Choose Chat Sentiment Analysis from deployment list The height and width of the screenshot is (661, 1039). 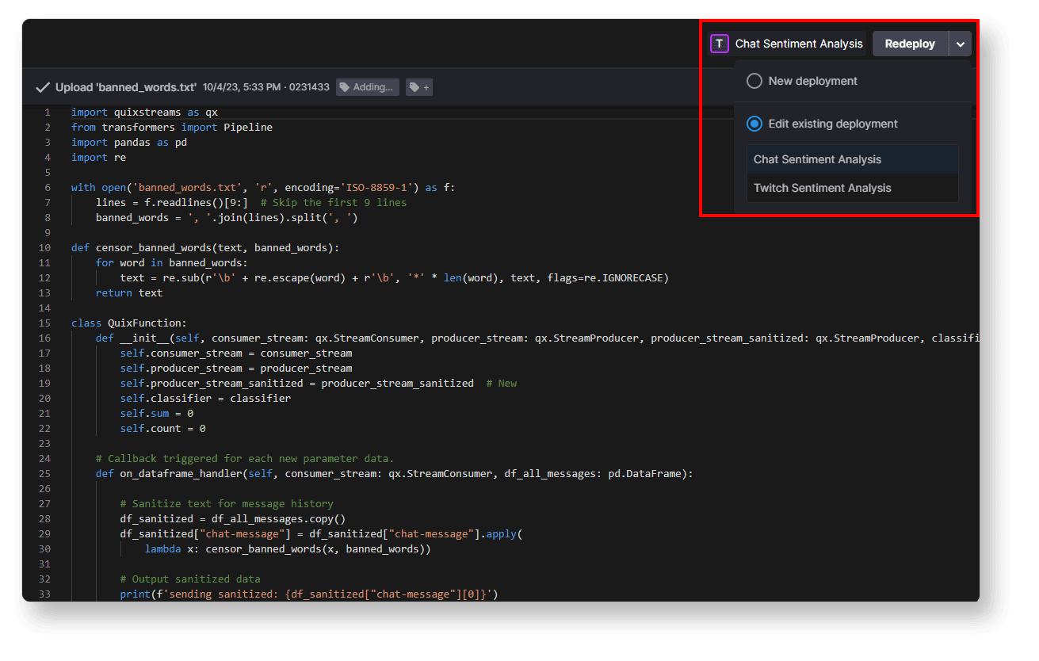pos(817,159)
